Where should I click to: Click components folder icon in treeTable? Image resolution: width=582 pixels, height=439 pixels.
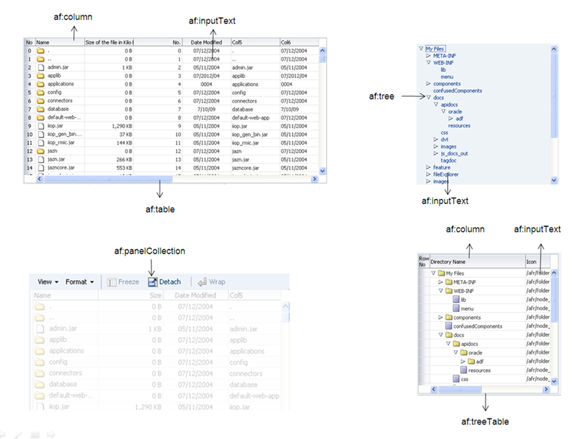(449, 317)
